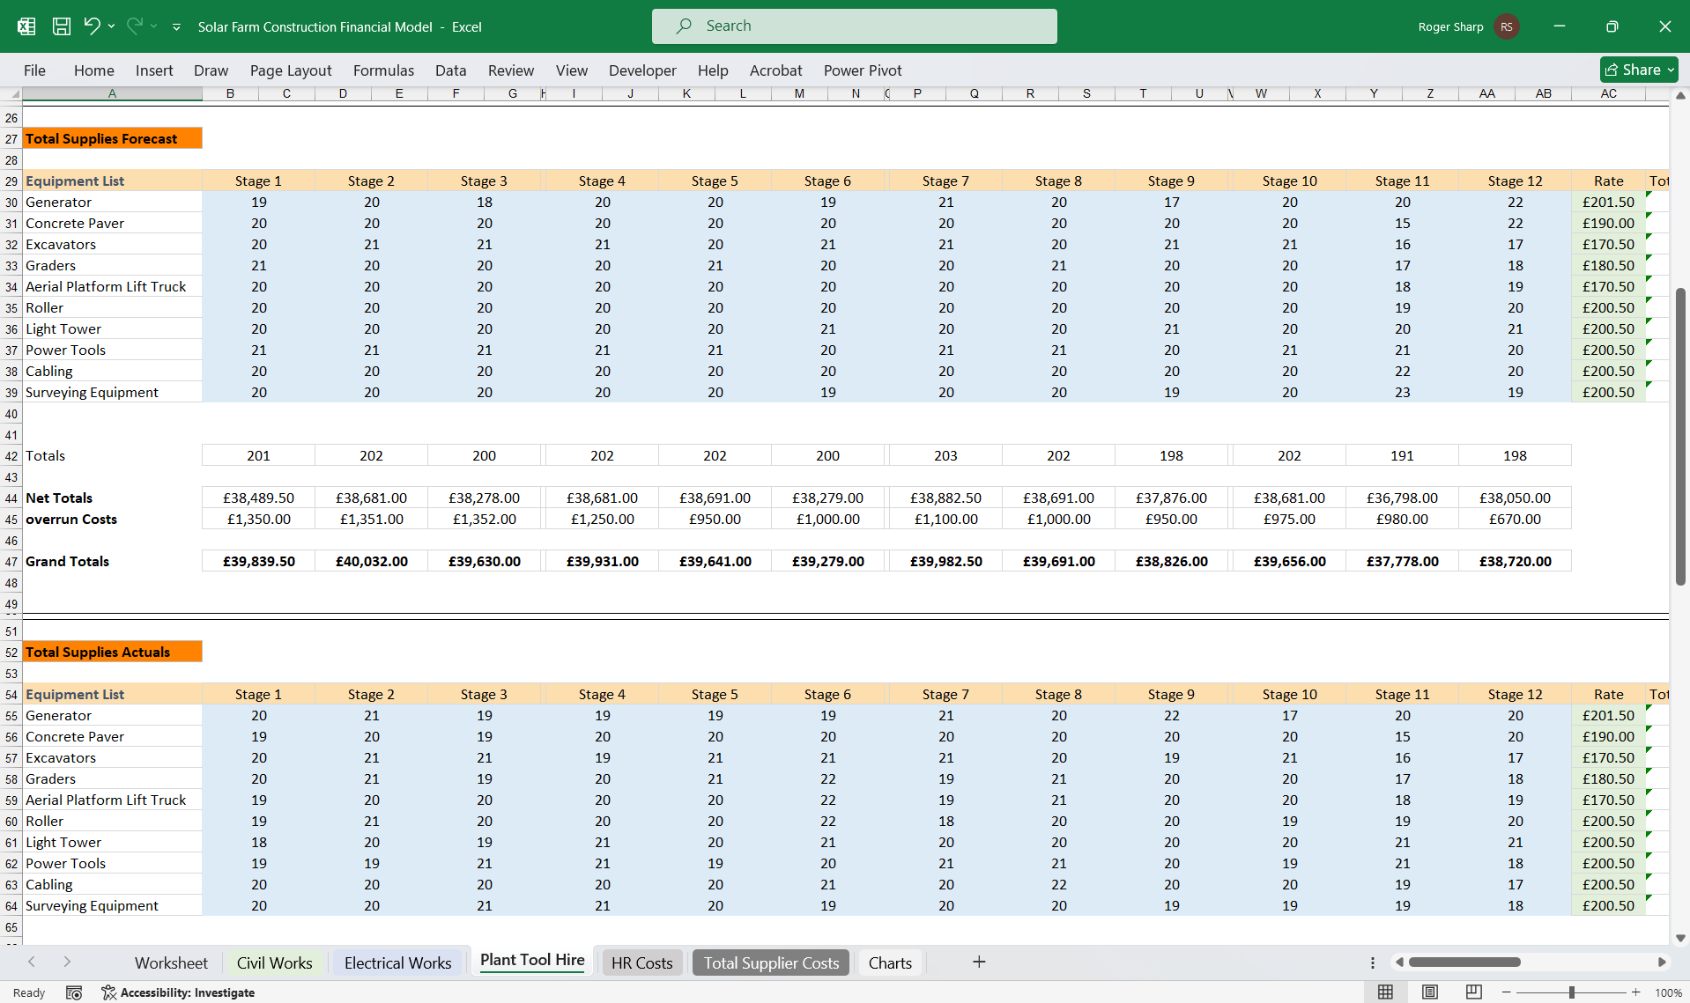
Task: Click the Share button
Action: (1639, 70)
